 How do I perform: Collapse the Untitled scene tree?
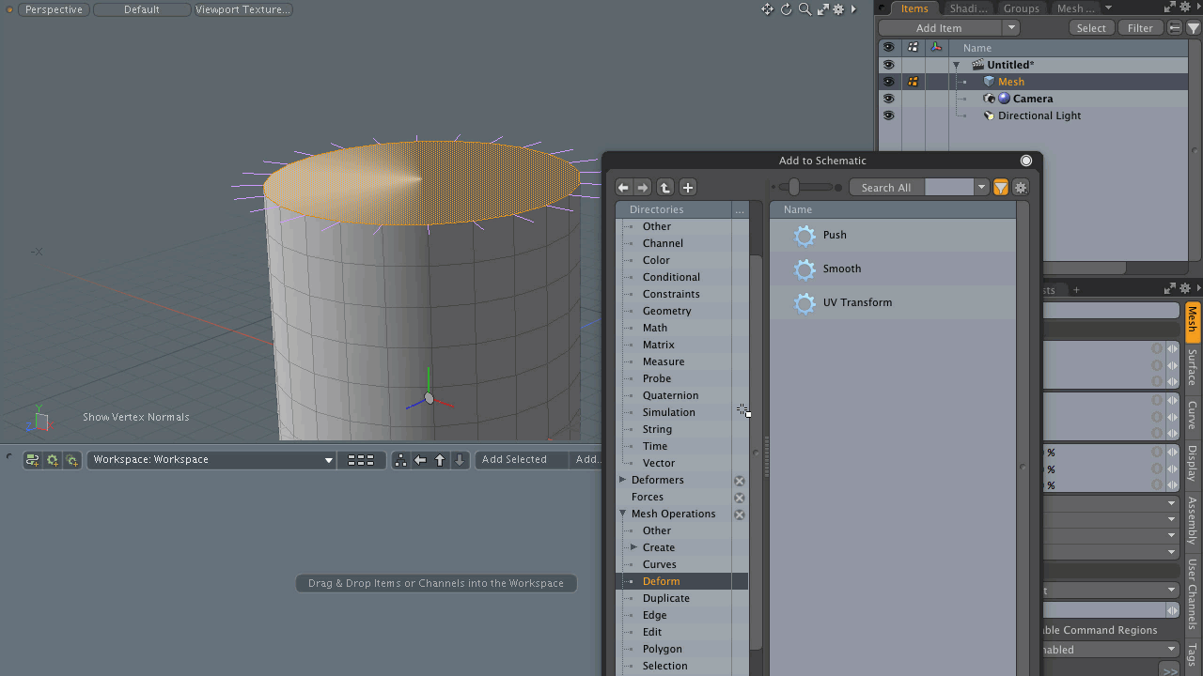pos(957,66)
